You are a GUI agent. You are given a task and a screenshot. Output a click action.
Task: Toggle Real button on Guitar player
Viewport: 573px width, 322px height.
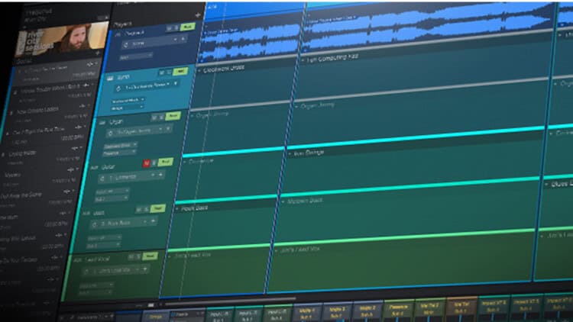pos(165,162)
